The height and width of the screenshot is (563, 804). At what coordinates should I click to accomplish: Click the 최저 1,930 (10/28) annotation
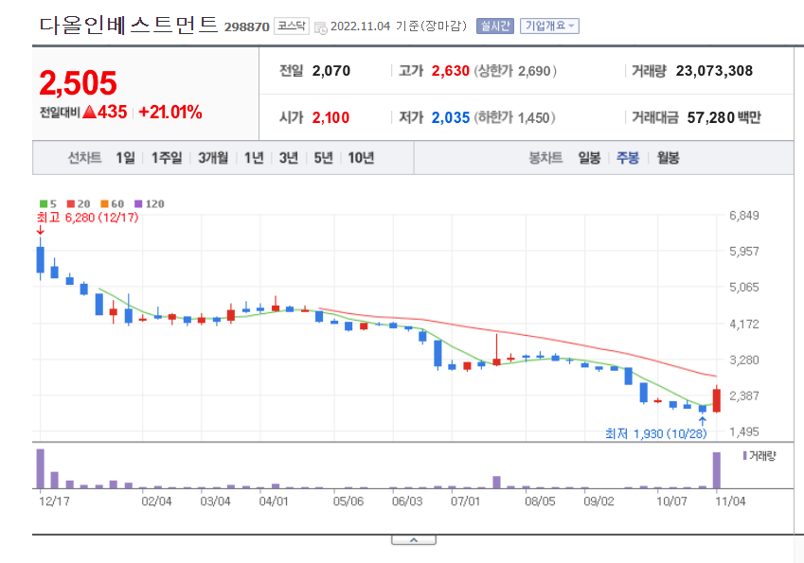[x=656, y=434]
